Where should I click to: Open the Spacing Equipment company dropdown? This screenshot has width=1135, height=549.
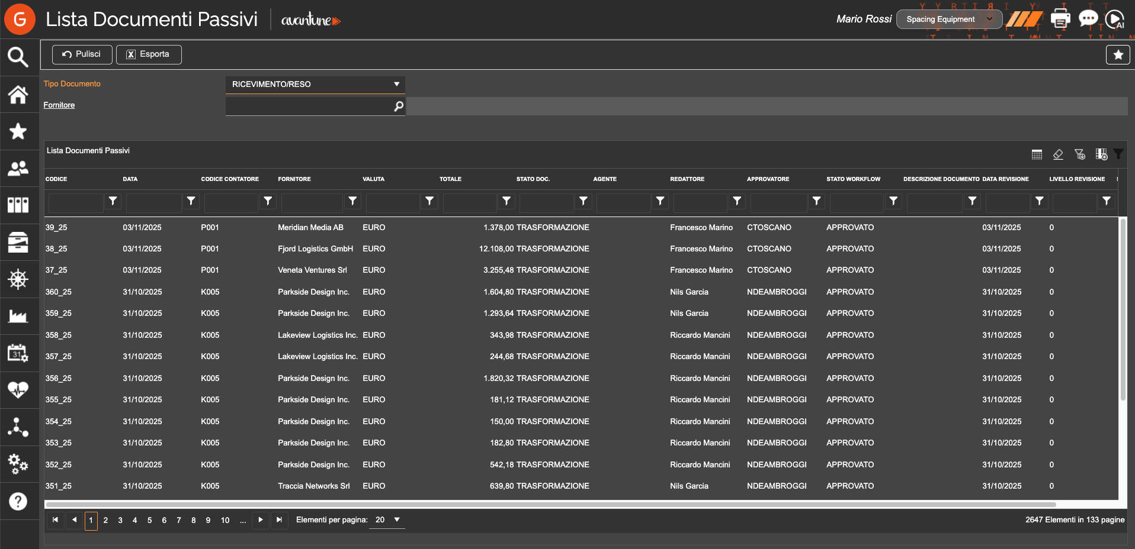click(949, 20)
